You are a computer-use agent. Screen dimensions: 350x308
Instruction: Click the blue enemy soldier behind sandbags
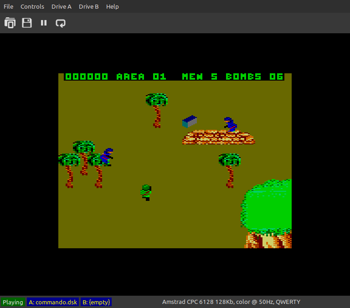(230, 124)
